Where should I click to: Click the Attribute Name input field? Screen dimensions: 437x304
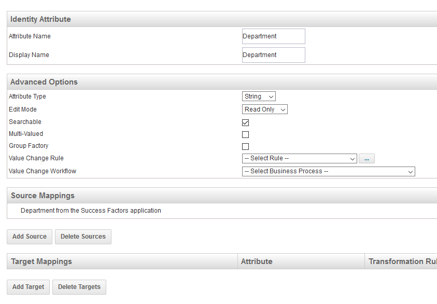(273, 36)
